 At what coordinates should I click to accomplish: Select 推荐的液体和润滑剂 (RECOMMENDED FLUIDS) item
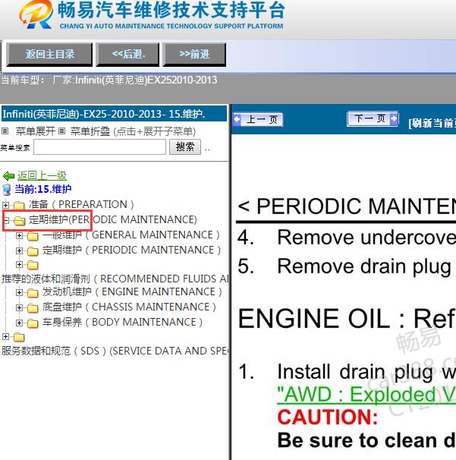[x=115, y=279]
